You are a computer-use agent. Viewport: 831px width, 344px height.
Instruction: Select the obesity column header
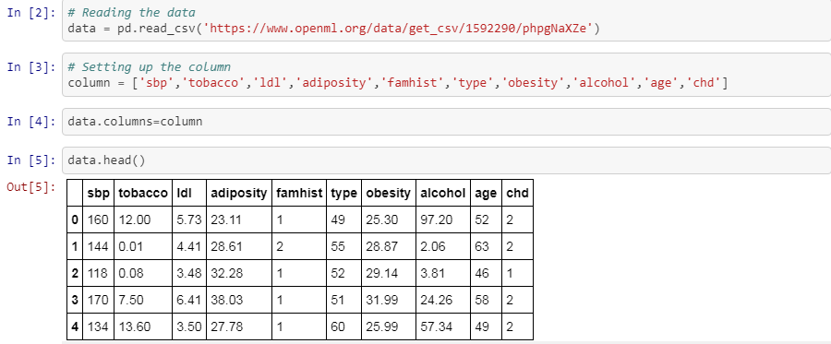pyautogui.click(x=389, y=193)
